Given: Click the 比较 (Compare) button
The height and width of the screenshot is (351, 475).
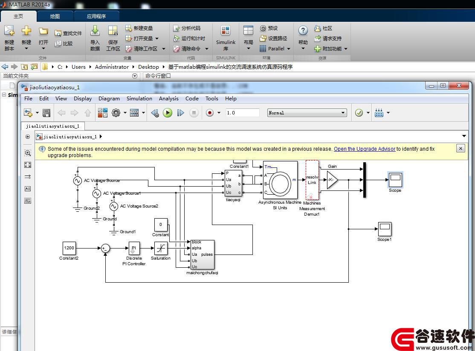Looking at the screenshot, I should 64,44.
